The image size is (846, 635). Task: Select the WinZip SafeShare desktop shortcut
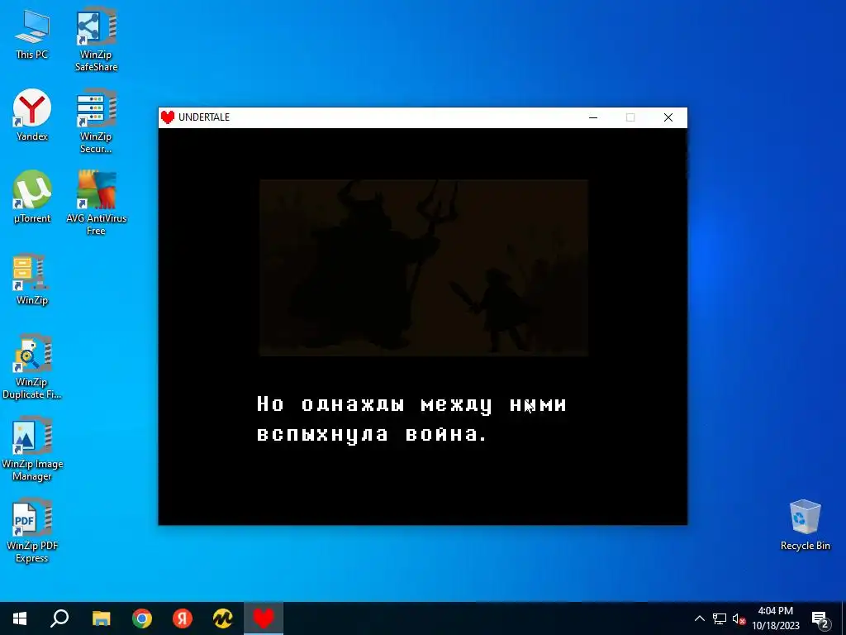point(96,39)
